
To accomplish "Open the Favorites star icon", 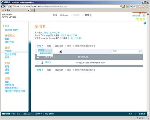I will (x=143, y=7).
